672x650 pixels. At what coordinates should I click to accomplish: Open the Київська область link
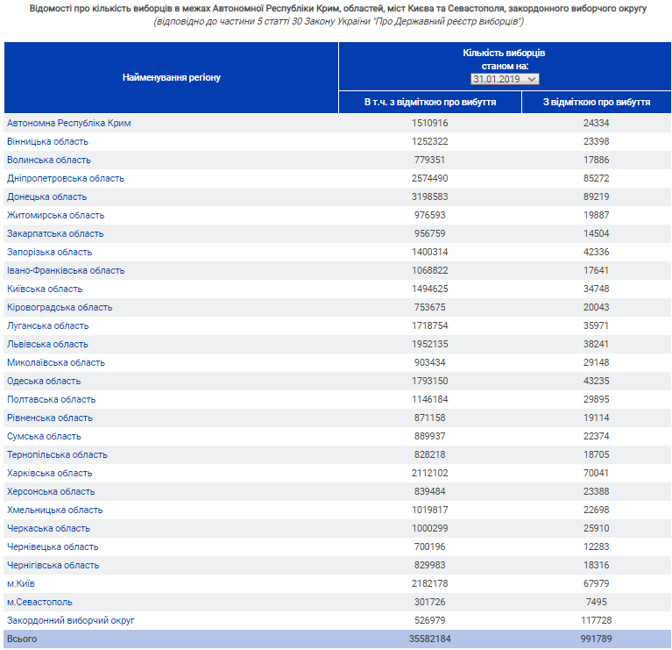click(45, 289)
